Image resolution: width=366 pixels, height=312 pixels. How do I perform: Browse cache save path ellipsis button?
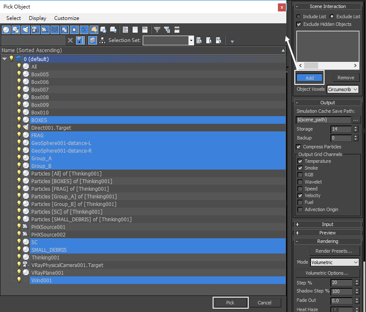click(355, 120)
